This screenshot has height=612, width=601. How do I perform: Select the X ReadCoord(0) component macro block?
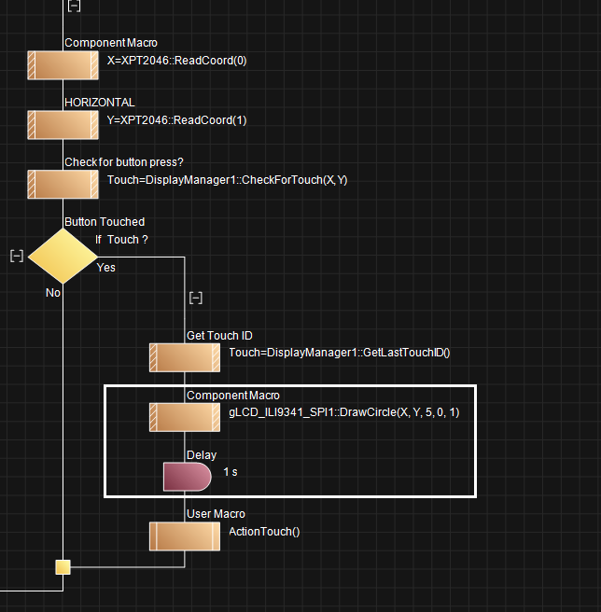click(x=63, y=65)
